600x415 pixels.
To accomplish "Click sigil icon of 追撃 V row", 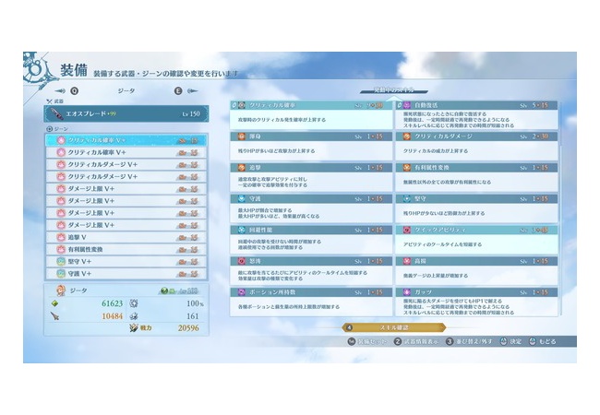I will pyautogui.click(x=61, y=237).
